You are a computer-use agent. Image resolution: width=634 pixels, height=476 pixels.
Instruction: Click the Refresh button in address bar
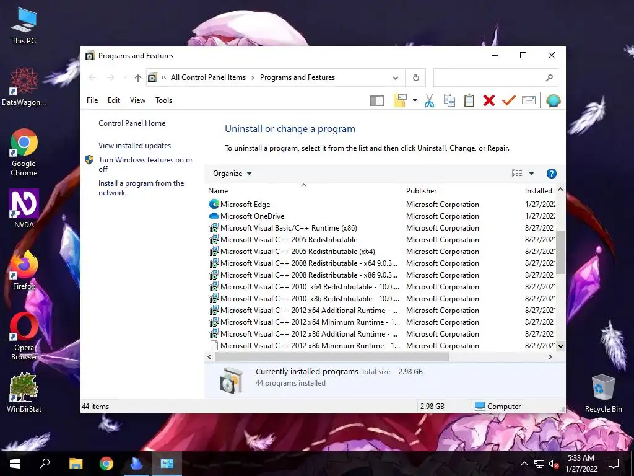[x=415, y=77]
